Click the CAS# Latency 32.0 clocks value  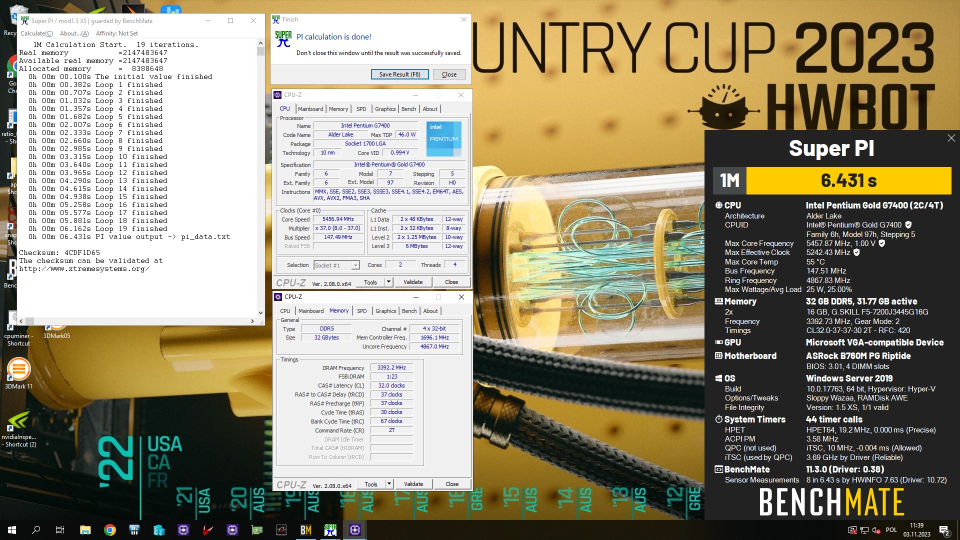click(x=391, y=385)
